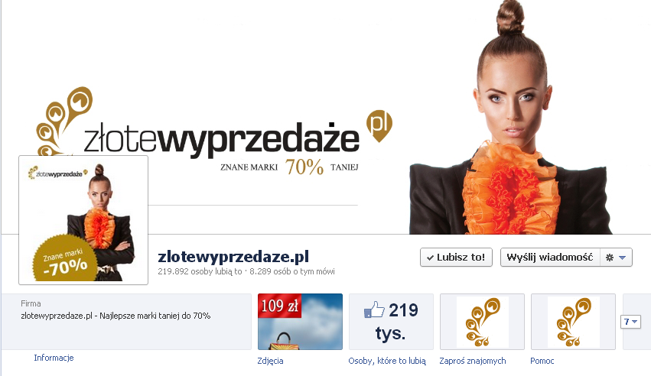Click the golden peacock logo above Zaproś znajomych
The image size is (651, 376).
pyautogui.click(x=482, y=322)
